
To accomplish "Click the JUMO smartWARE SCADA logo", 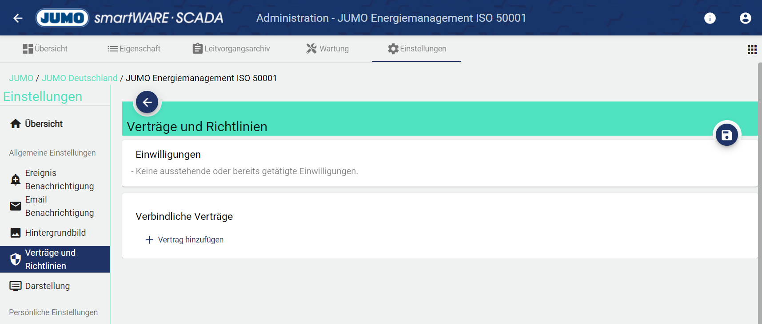I will [130, 18].
